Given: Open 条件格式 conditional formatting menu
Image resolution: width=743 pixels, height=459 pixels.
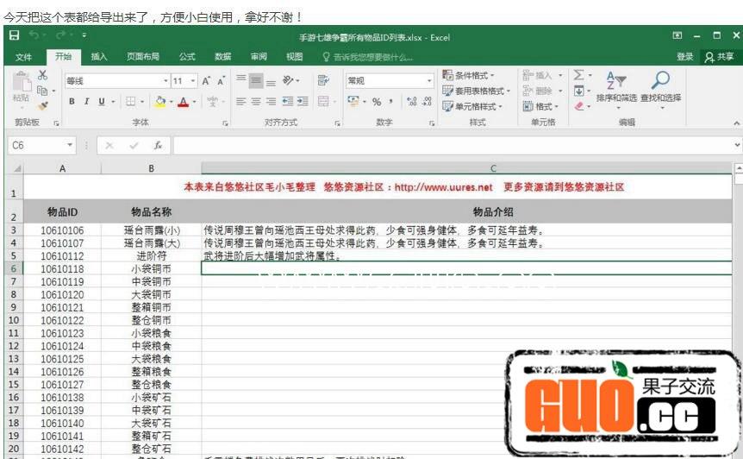Looking at the screenshot, I should pyautogui.click(x=469, y=75).
